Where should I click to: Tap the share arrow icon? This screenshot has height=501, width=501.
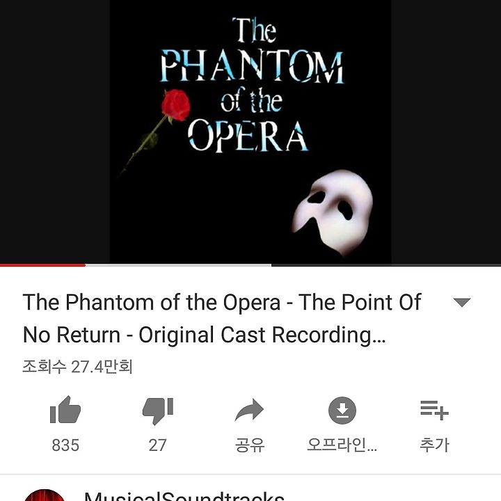[249, 410]
